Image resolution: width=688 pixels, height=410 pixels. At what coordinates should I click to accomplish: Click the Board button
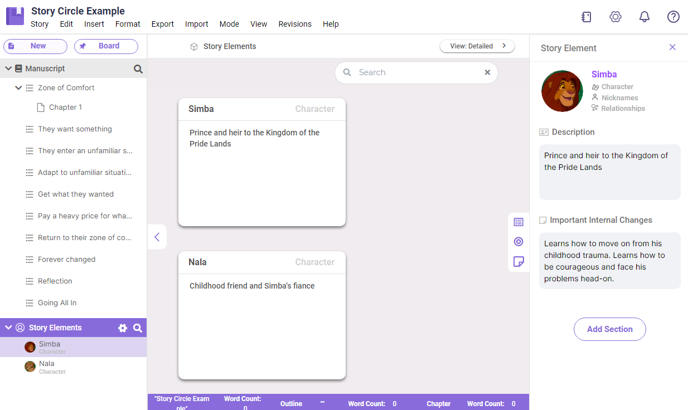pos(106,46)
